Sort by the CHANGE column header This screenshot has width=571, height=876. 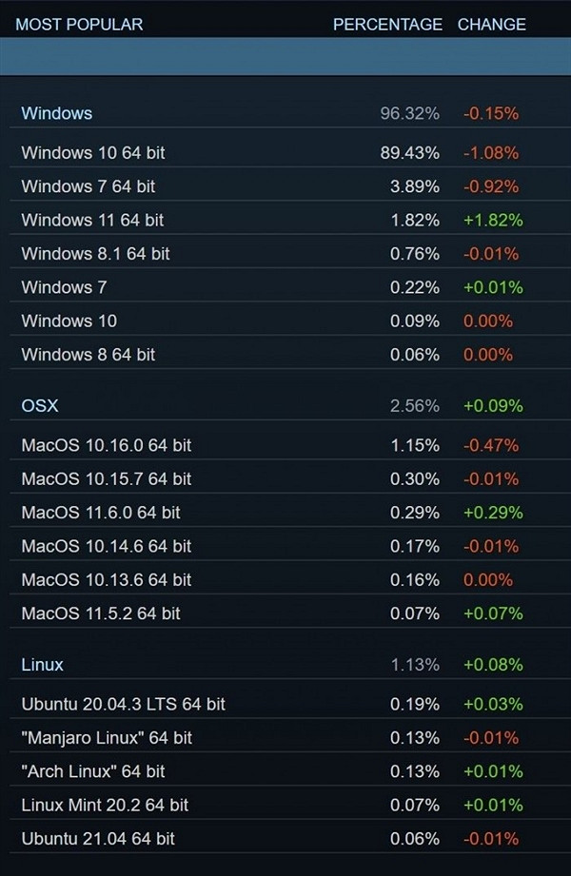[492, 25]
